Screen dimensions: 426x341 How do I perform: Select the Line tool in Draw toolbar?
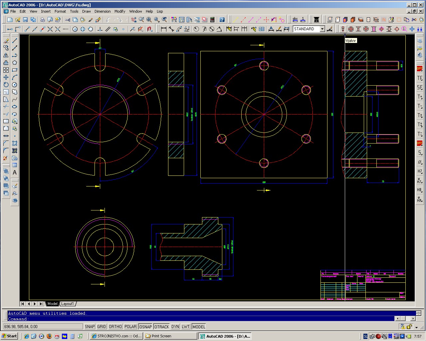(15, 41)
